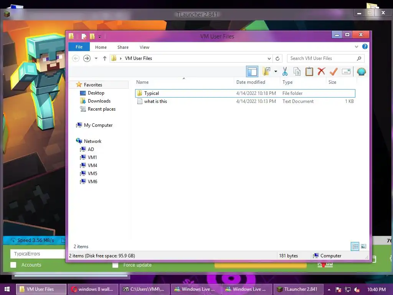The image size is (393, 295).
Task: Select My Computer in navigation pane
Action: point(98,125)
